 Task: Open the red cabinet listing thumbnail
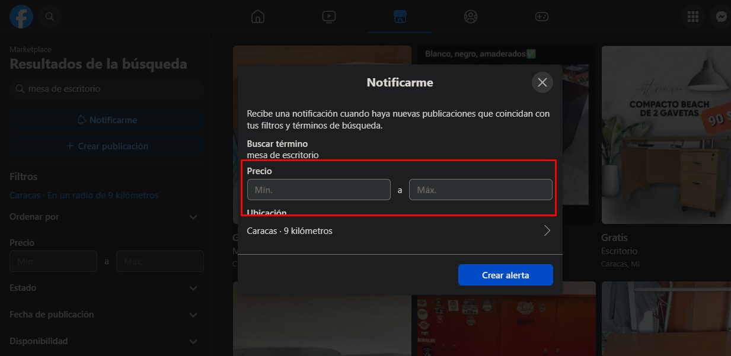coord(506,319)
